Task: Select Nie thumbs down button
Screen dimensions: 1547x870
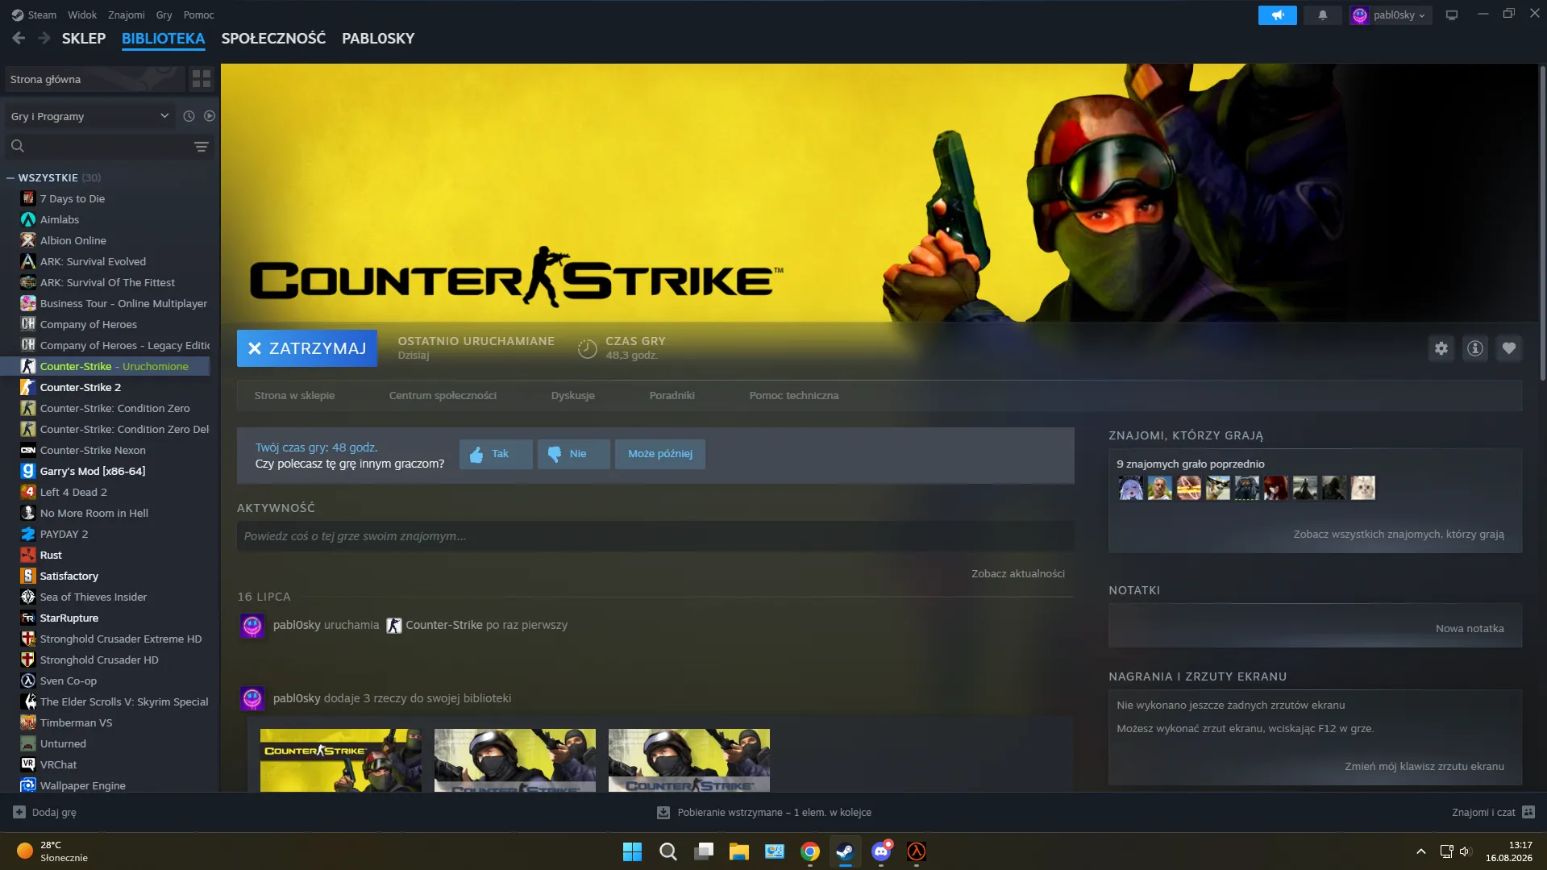Action: [x=573, y=454]
